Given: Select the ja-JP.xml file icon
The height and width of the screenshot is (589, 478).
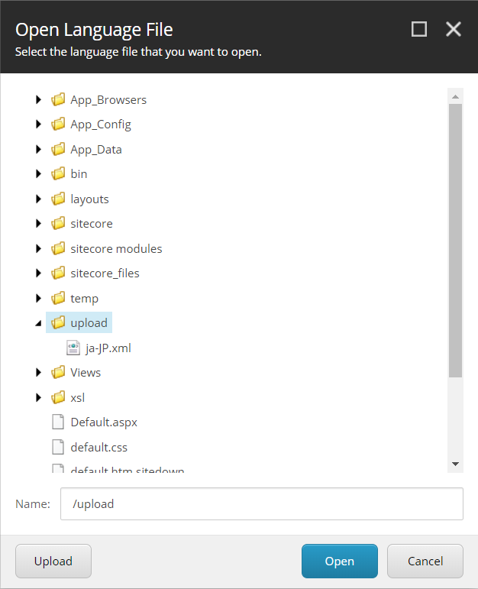Looking at the screenshot, I should point(73,348).
